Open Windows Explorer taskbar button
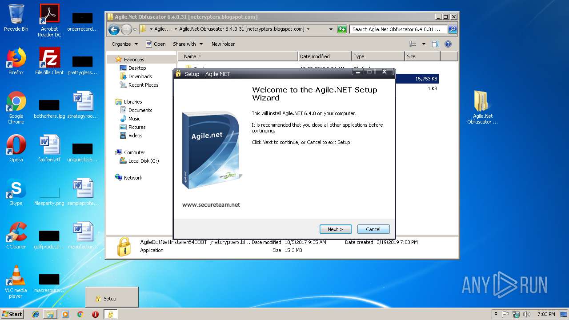This screenshot has width=569, height=320. (x=50, y=314)
